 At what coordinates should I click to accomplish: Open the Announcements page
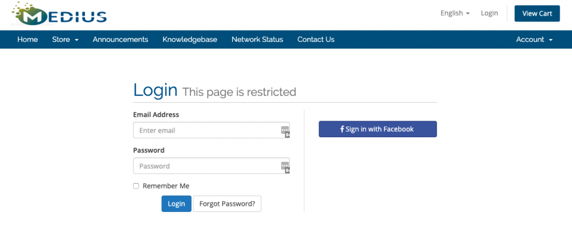point(121,39)
